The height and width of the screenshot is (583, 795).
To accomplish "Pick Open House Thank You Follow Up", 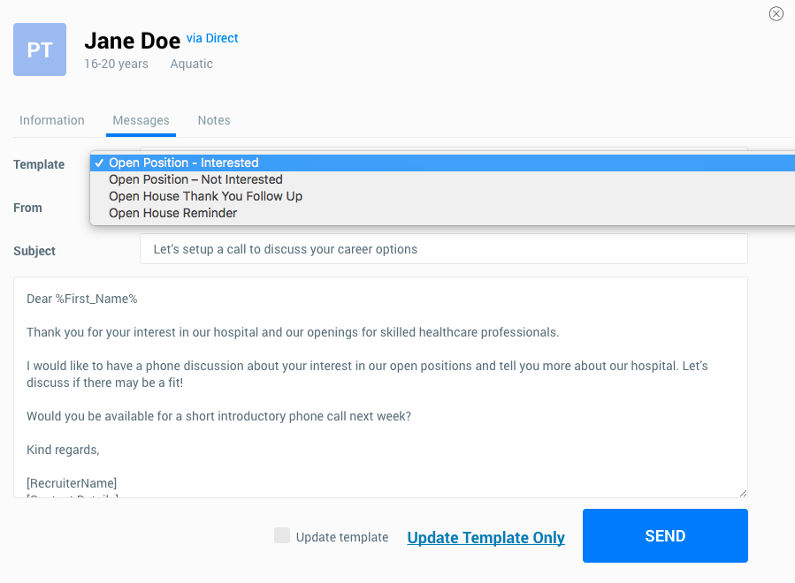I will point(205,196).
